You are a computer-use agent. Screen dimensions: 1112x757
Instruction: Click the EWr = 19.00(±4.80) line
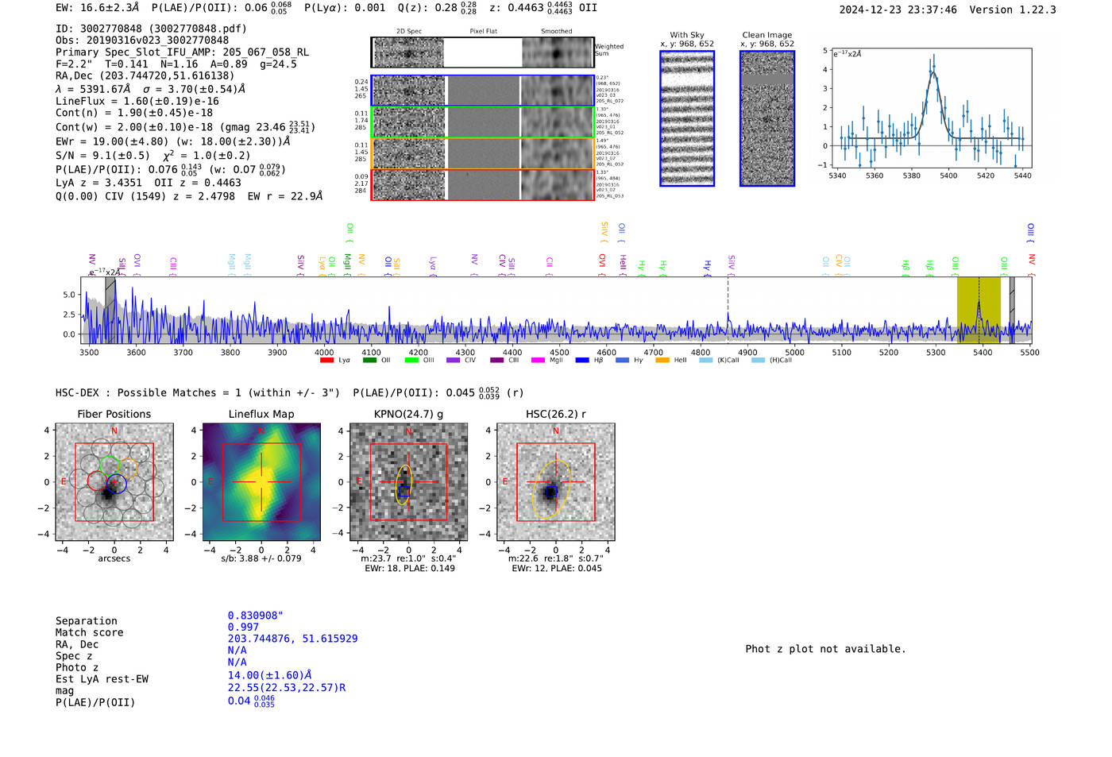tap(173, 141)
